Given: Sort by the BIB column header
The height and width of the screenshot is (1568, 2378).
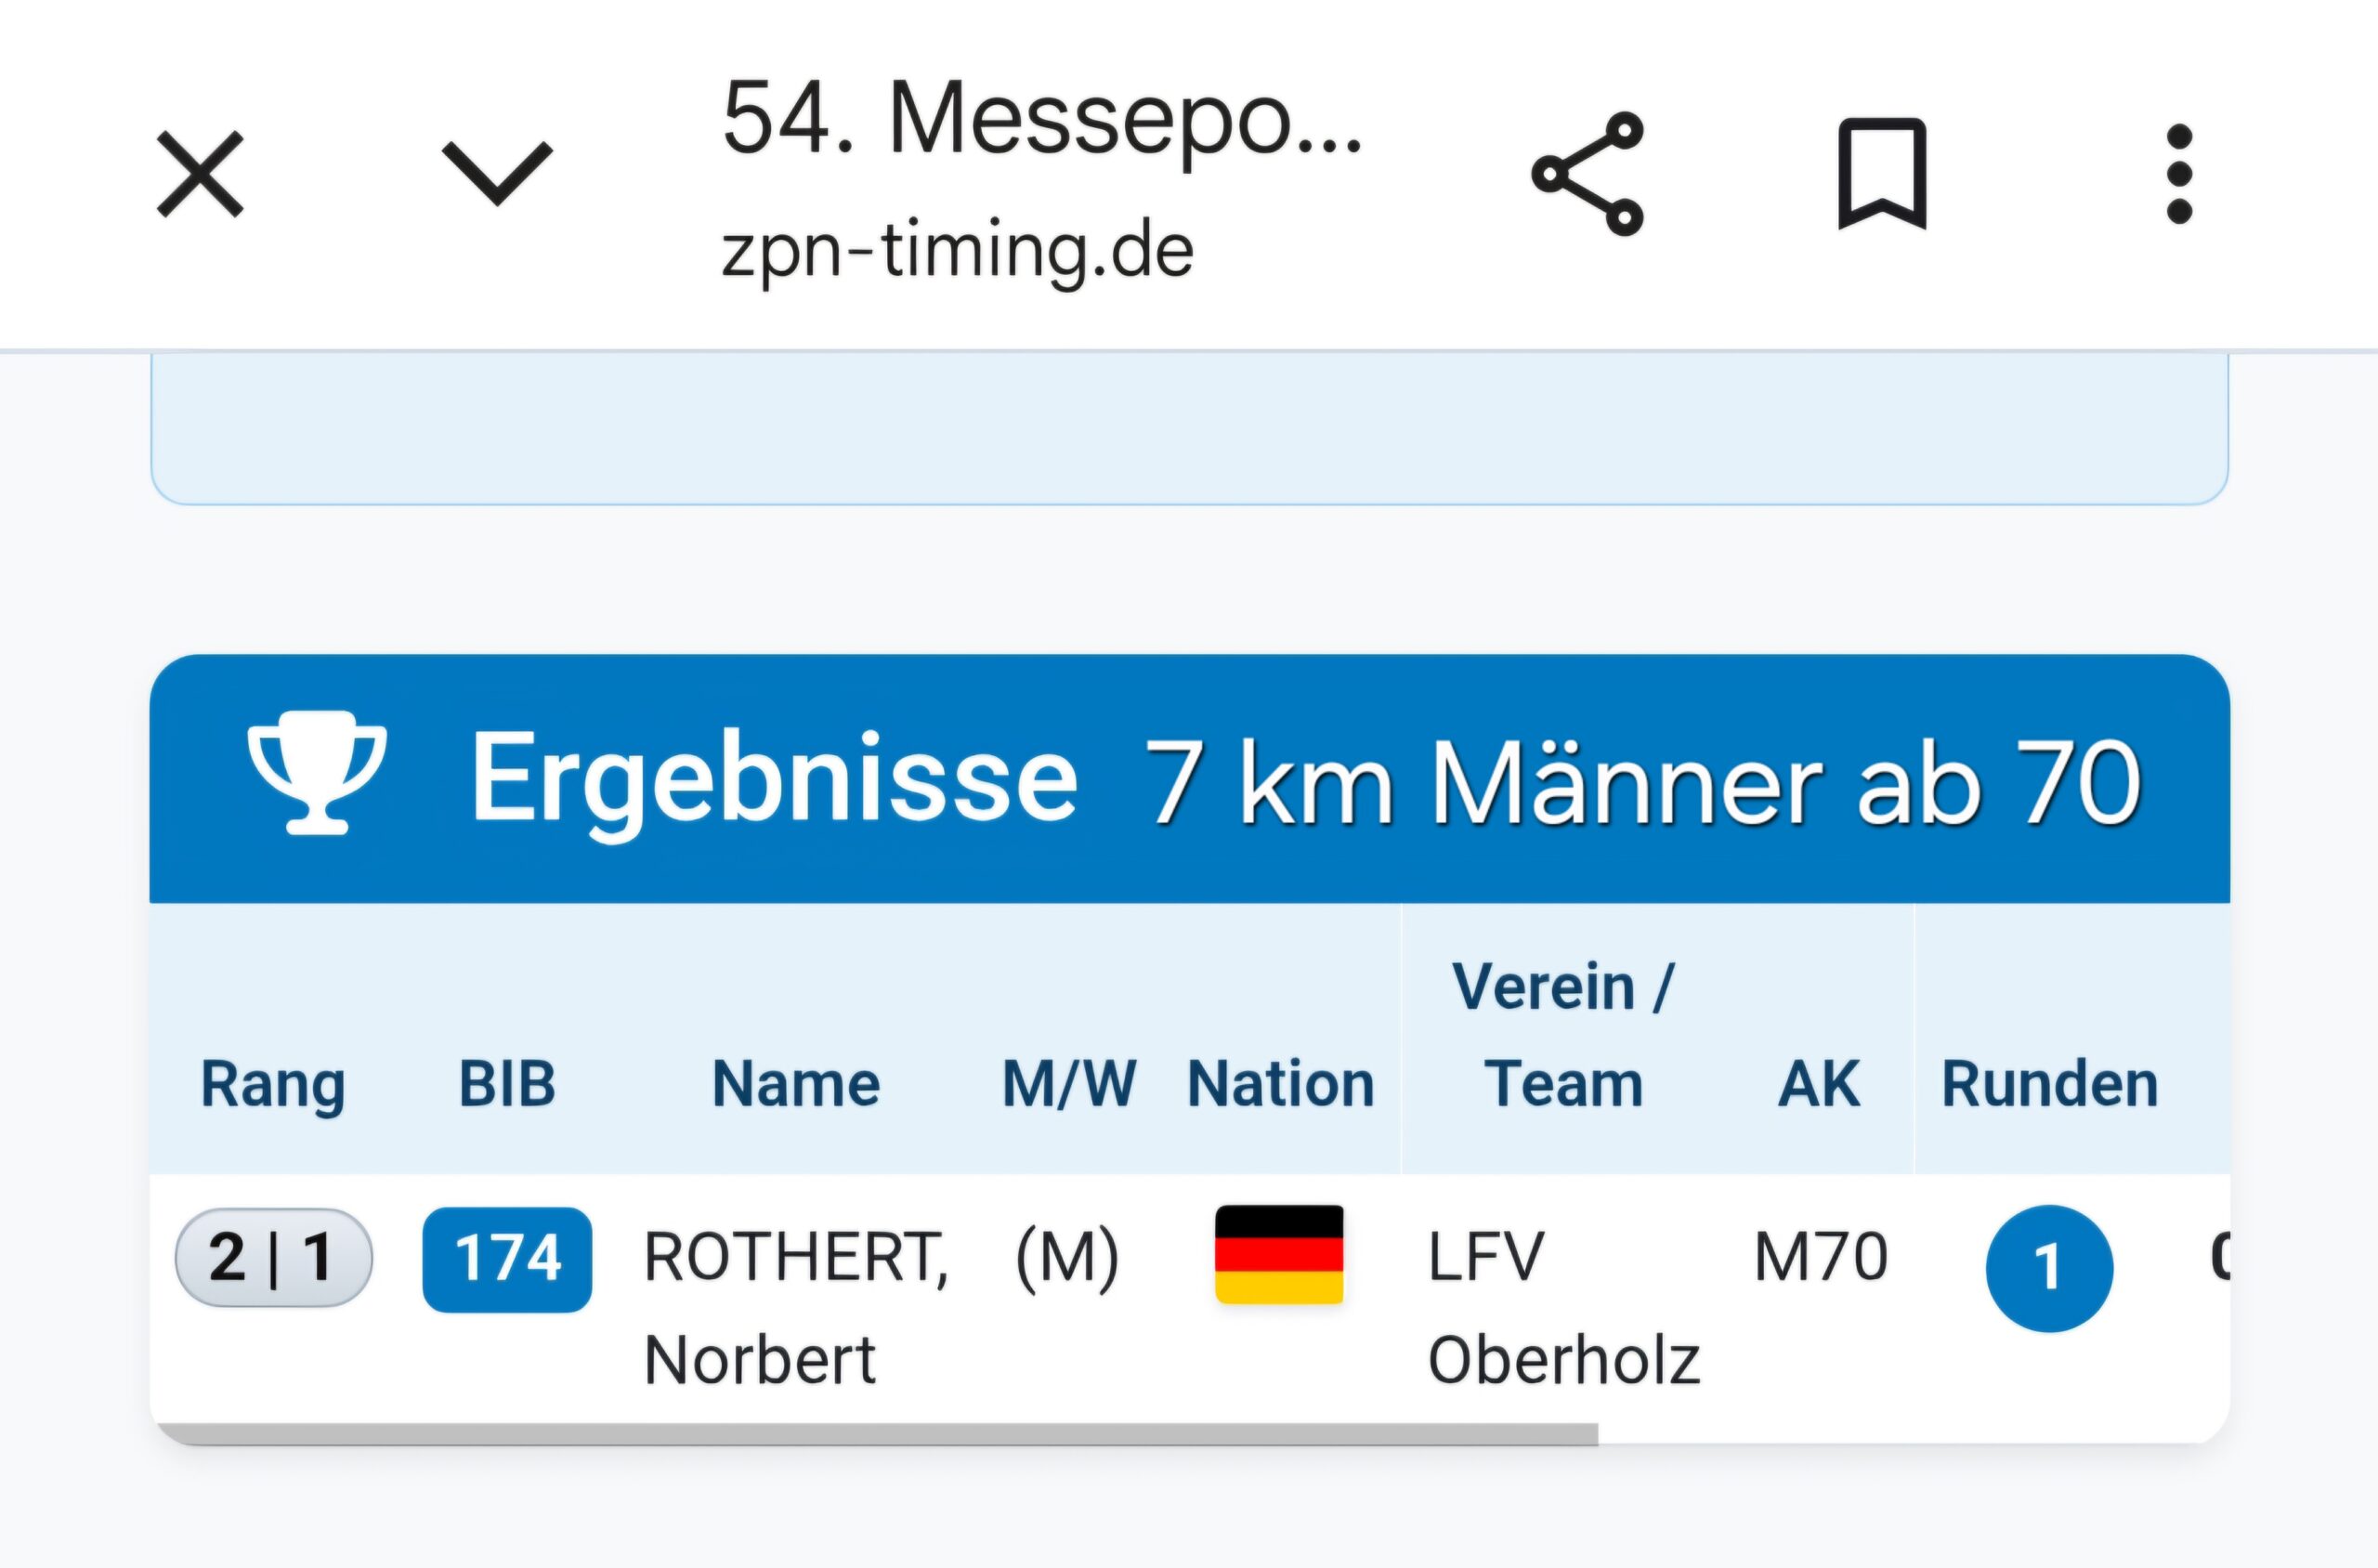Looking at the screenshot, I should (x=507, y=1084).
